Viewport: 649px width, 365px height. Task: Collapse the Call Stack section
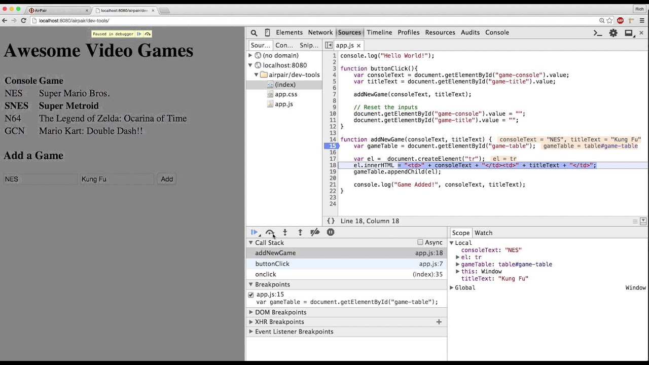pos(250,243)
